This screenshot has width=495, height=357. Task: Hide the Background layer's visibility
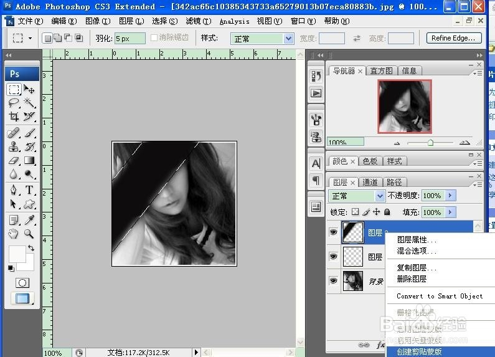click(x=333, y=280)
